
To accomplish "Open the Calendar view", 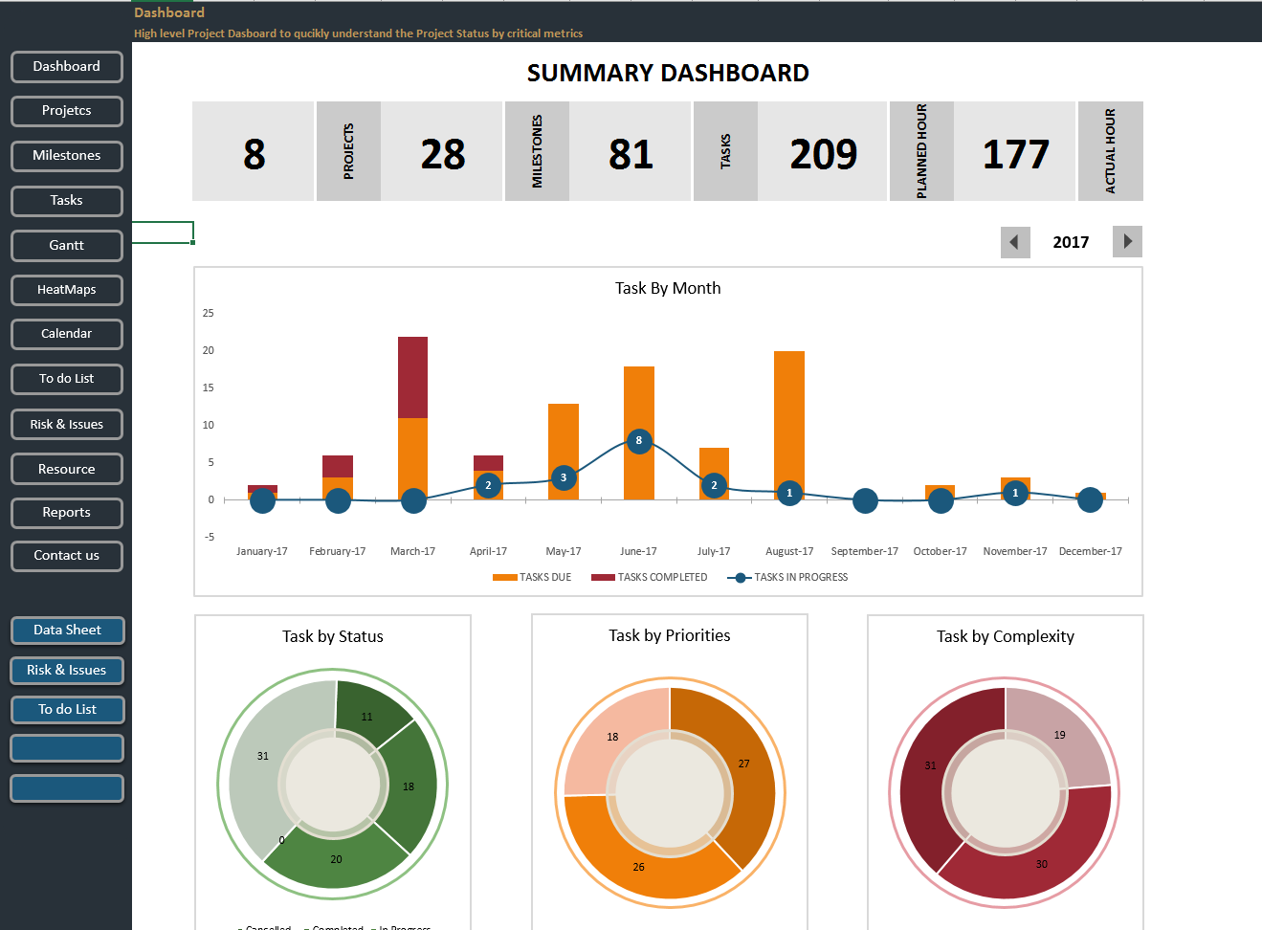I will click(x=66, y=334).
